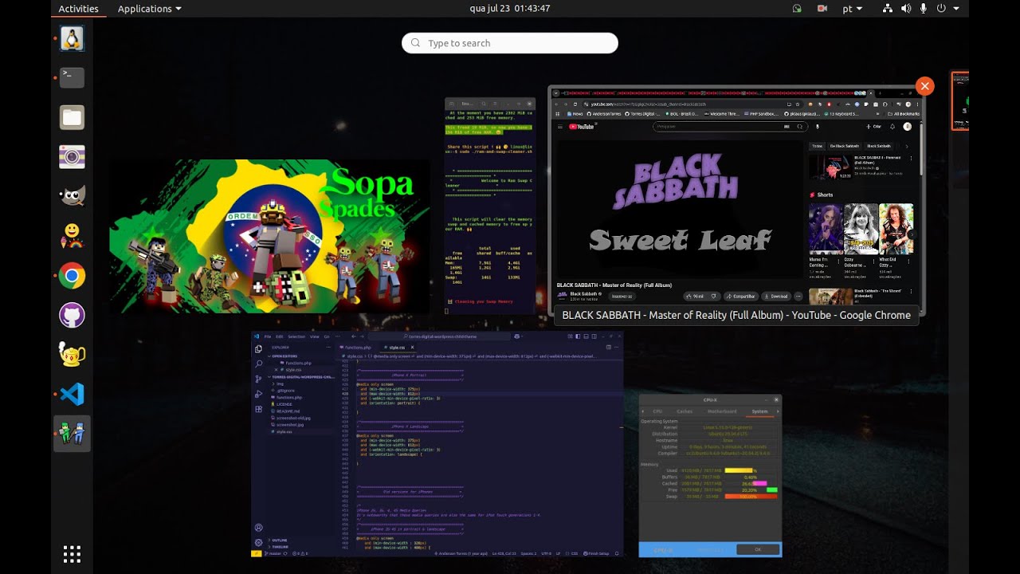This screenshot has width=1020, height=574.
Task: Click Download button under the video
Action: pos(775,296)
